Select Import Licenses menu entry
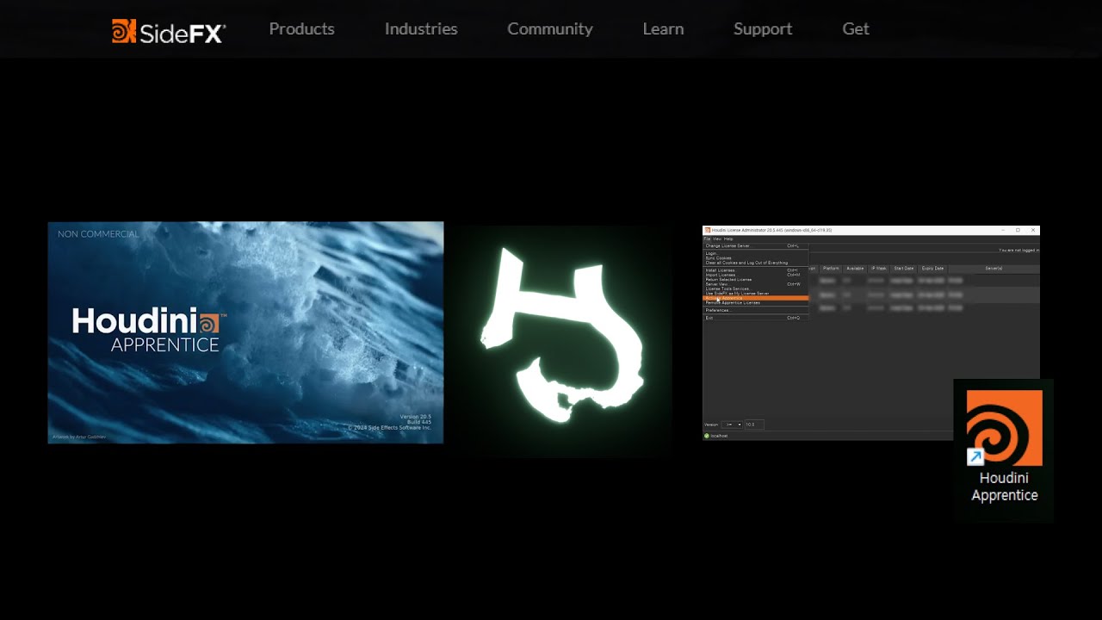Viewport: 1102px width, 620px height. (x=756, y=275)
